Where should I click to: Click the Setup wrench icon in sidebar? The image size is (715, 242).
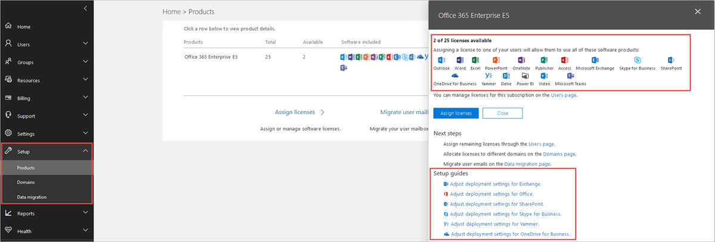point(8,151)
